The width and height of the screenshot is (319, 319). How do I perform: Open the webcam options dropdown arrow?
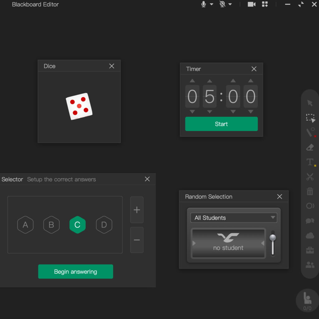230,4
